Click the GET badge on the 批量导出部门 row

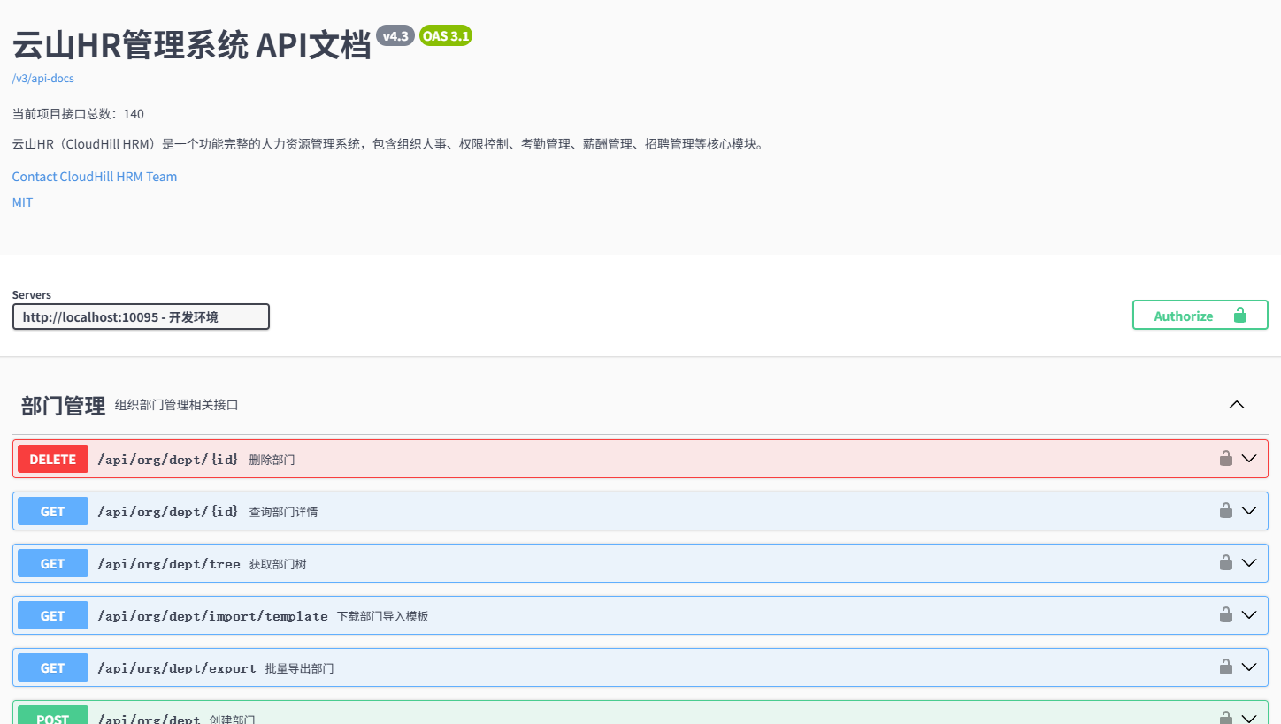(x=53, y=667)
